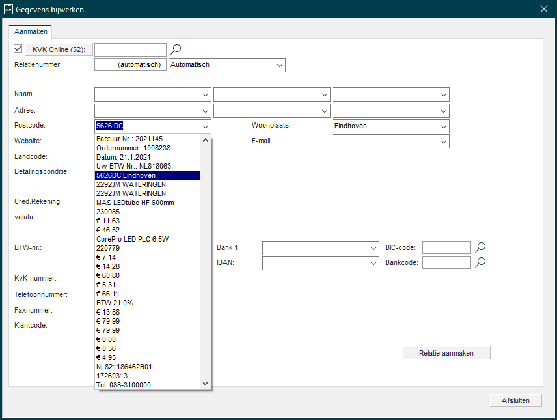Image resolution: width=557 pixels, height=420 pixels.
Task: Click the document icon in the title bar
Action: point(8,9)
